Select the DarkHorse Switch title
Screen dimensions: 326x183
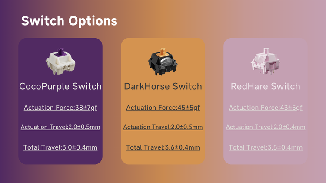tap(163, 86)
